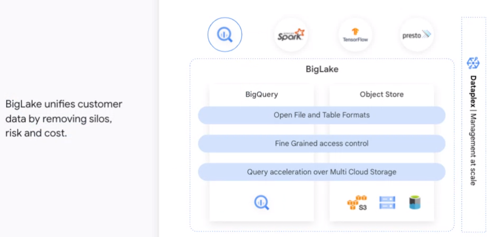Click the BigLake unifies customer data text
The width and height of the screenshot is (495, 237).
click(x=64, y=119)
